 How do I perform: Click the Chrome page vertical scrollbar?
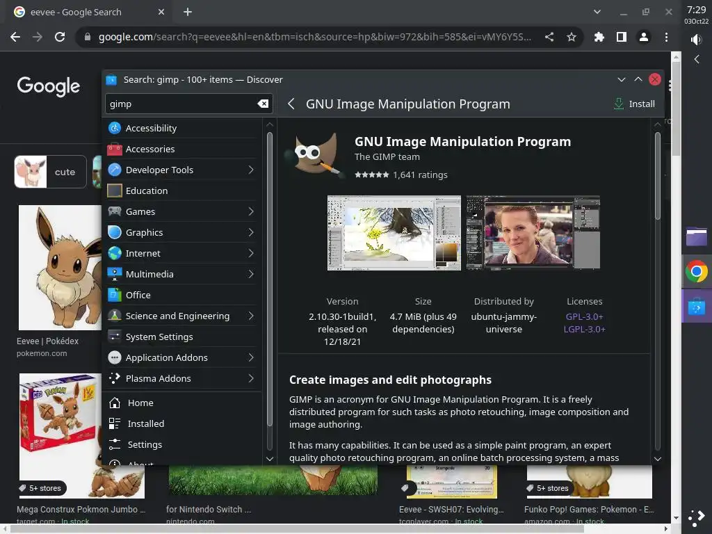click(x=676, y=109)
